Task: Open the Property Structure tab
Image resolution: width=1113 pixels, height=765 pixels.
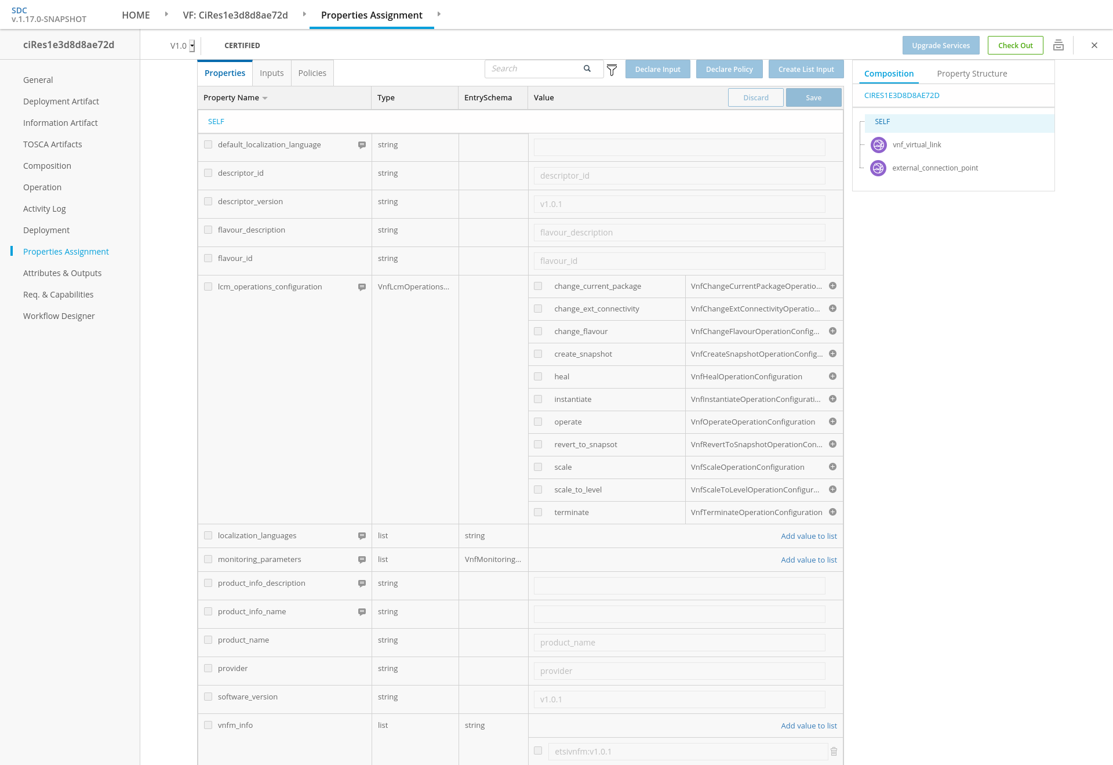Action: point(972,74)
